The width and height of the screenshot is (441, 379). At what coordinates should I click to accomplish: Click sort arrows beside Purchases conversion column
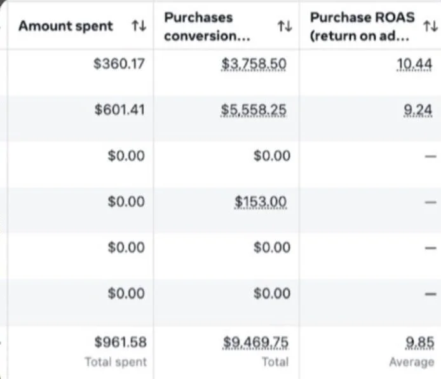(285, 26)
